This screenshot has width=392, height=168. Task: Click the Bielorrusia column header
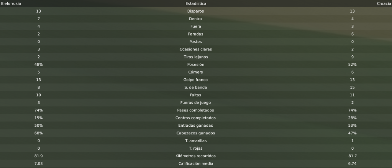pos(11,4)
